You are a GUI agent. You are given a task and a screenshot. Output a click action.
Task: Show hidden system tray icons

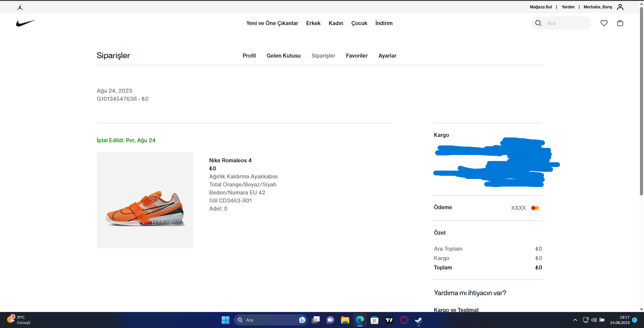point(575,320)
